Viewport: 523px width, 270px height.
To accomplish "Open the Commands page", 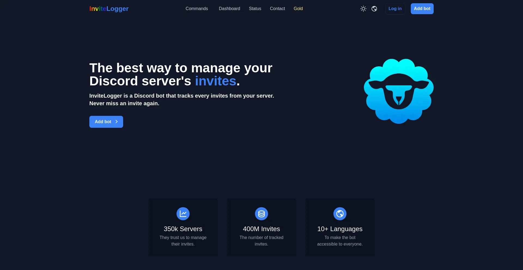I will coord(197,9).
